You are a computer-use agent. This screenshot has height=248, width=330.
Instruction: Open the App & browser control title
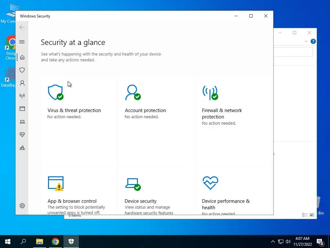pyautogui.click(x=72, y=201)
